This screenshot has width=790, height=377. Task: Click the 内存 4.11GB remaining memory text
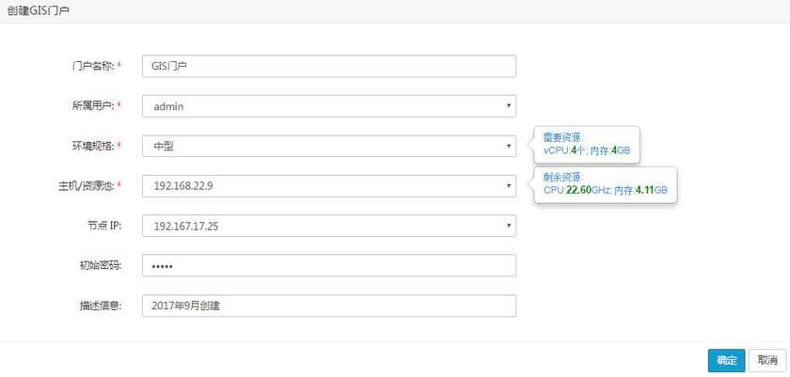640,190
